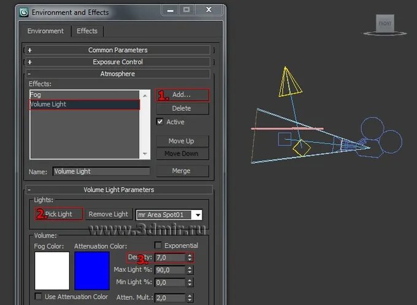This screenshot has height=305, width=417.
Task: Click the Atten. Mult. spinner arrows
Action: point(189,298)
